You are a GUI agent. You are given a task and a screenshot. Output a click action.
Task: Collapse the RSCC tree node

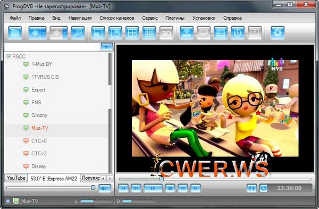tap(9, 56)
